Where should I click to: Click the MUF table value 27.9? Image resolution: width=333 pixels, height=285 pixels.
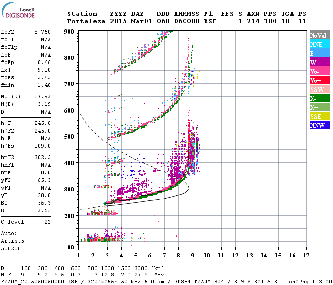point(141,275)
